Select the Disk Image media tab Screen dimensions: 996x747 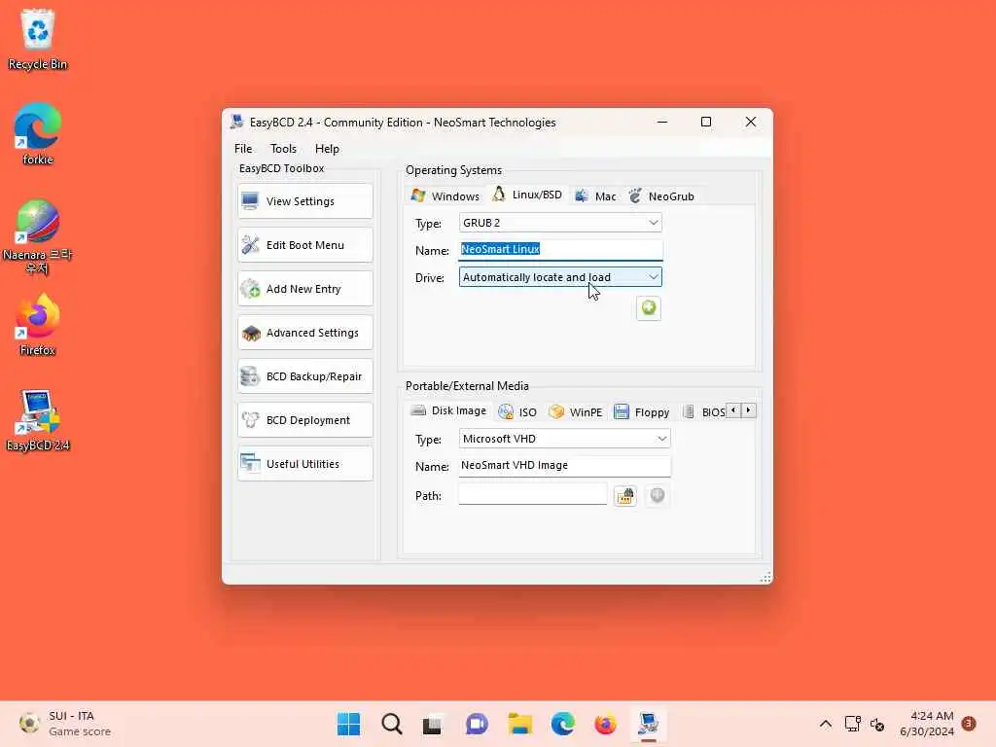[448, 411]
